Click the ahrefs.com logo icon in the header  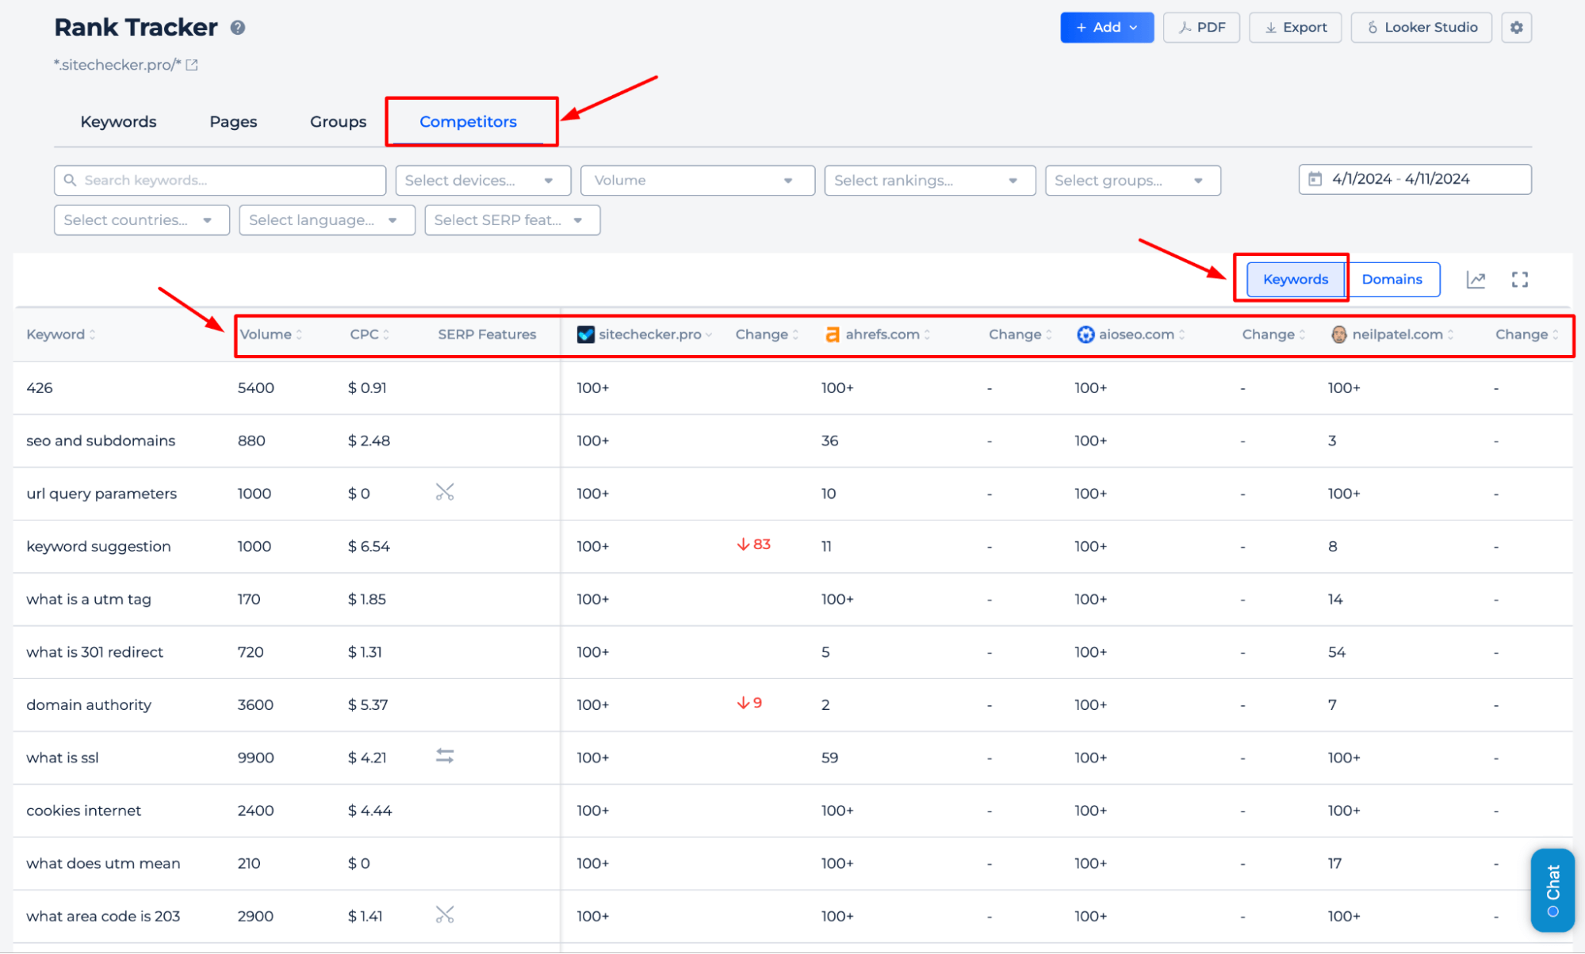[832, 334]
